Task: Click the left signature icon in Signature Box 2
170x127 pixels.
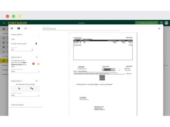Action: pos(19,88)
